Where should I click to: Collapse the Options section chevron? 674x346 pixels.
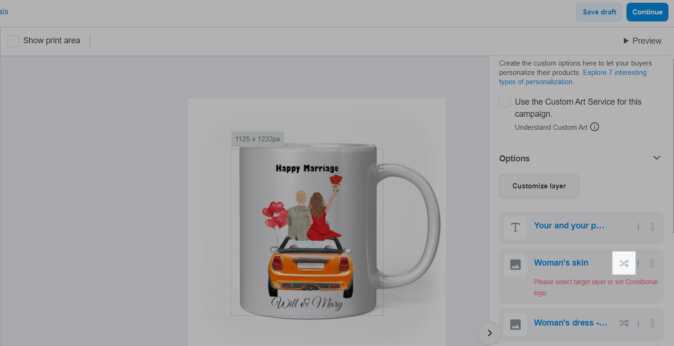click(x=657, y=158)
